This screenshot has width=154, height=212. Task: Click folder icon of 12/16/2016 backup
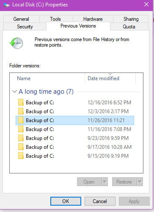click(21, 102)
